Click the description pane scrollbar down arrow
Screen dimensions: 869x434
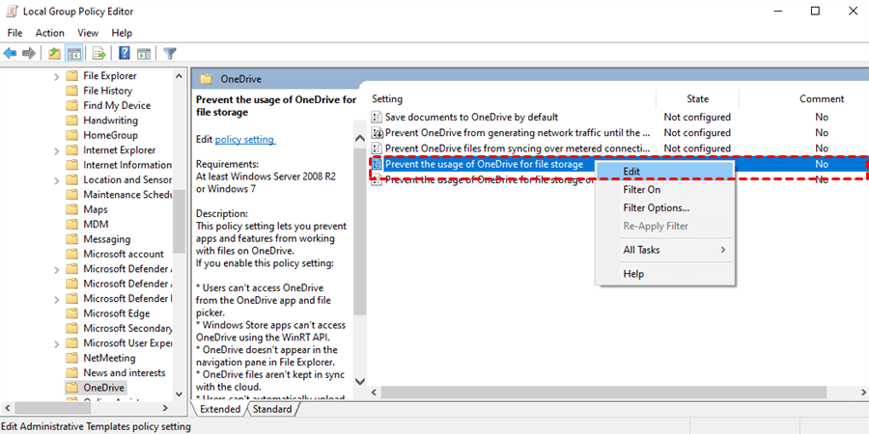point(360,382)
